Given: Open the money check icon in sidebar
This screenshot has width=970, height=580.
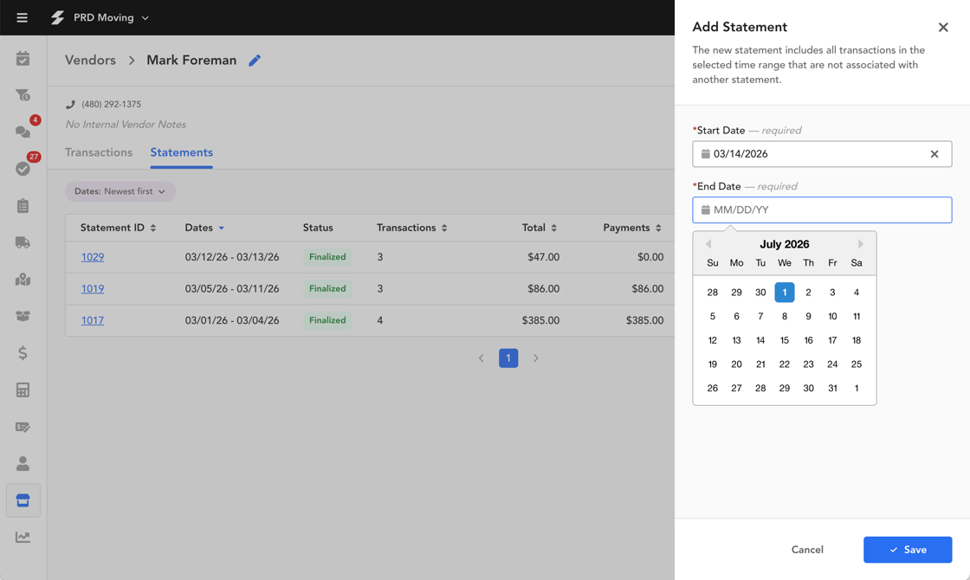Looking at the screenshot, I should click(x=23, y=427).
